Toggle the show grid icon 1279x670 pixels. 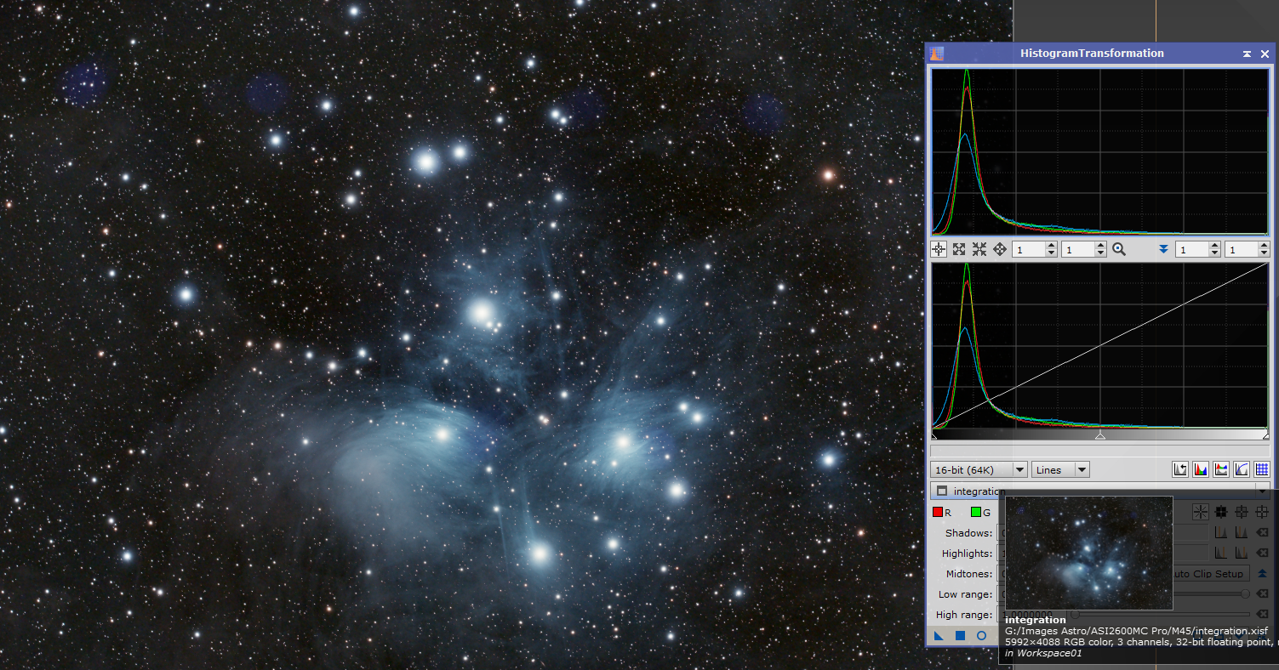pos(1262,469)
